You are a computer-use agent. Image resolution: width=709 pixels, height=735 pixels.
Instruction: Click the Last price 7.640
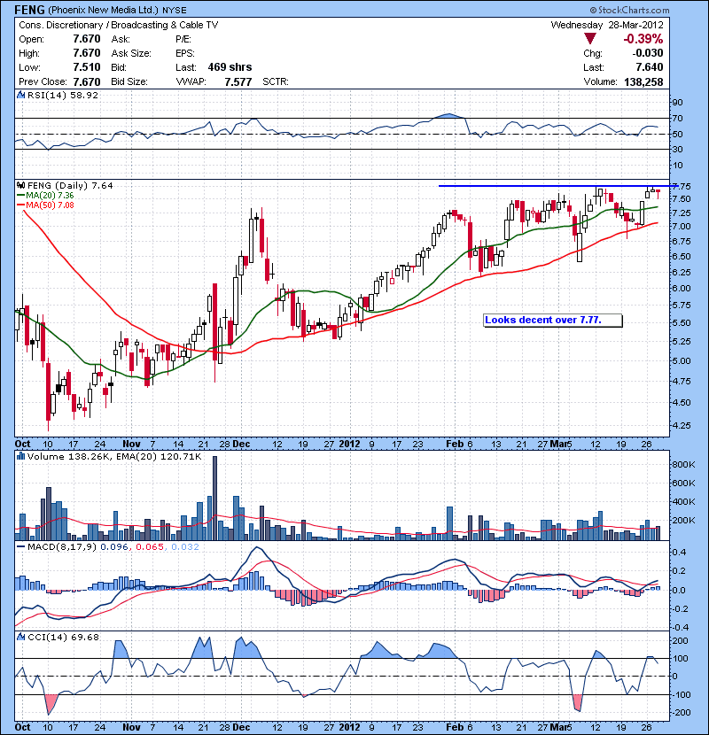[x=650, y=67]
